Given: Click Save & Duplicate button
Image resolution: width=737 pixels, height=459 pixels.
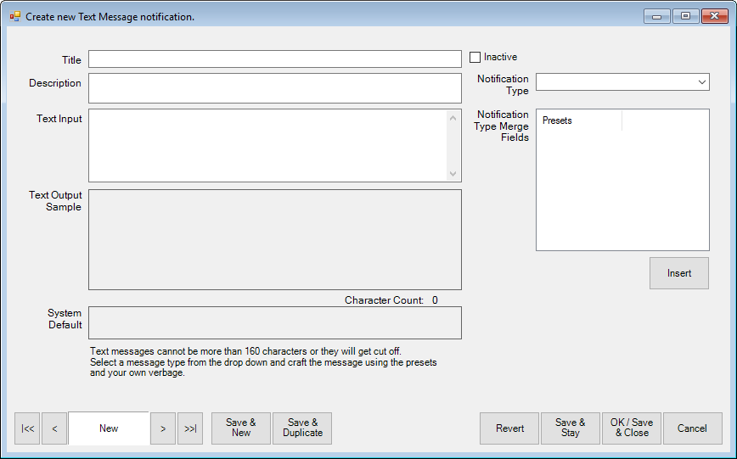Looking at the screenshot, I should pos(302,428).
